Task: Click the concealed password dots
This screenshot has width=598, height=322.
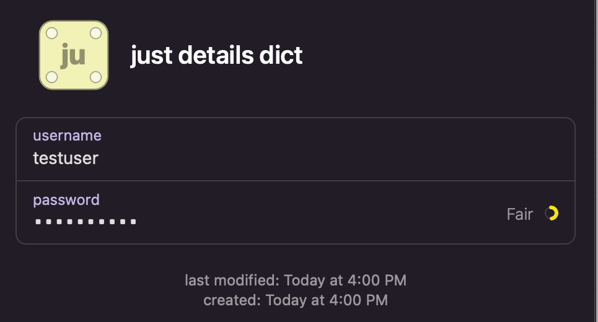Action: click(x=86, y=222)
